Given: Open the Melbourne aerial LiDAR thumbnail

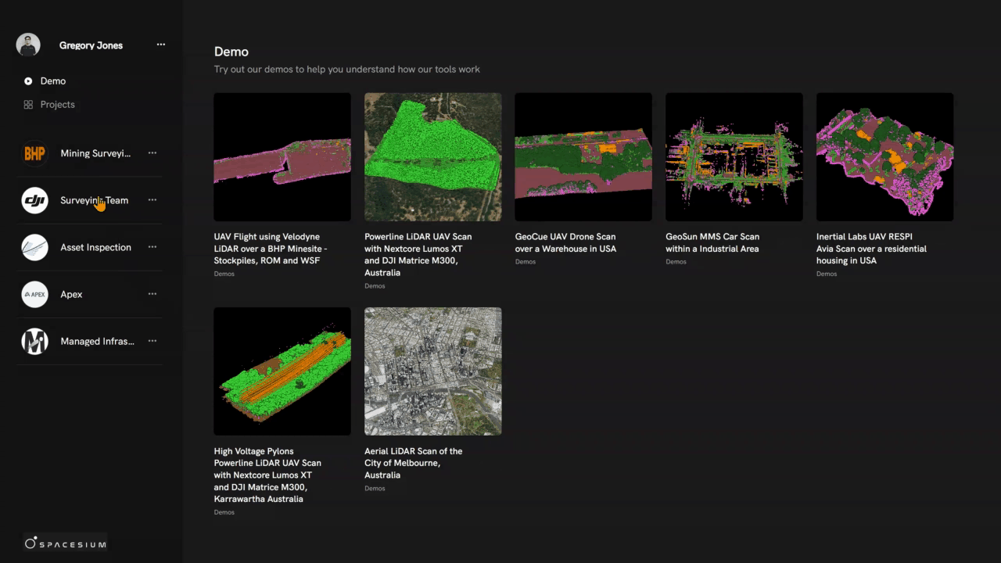Looking at the screenshot, I should tap(432, 371).
